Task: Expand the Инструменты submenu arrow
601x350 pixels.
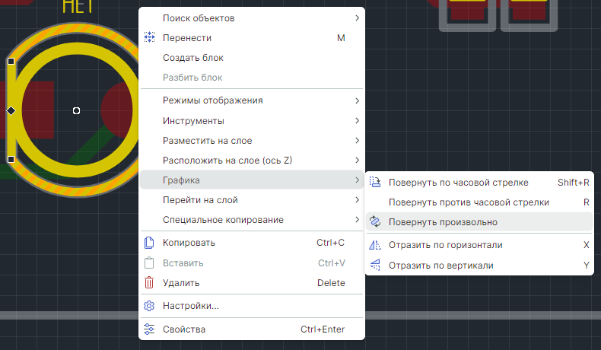Action: tap(357, 121)
